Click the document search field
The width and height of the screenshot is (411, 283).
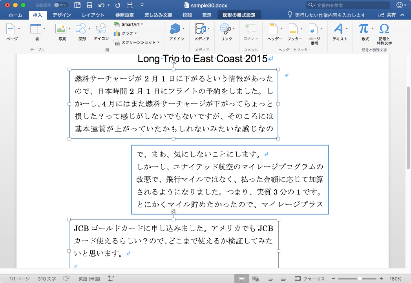348,5
